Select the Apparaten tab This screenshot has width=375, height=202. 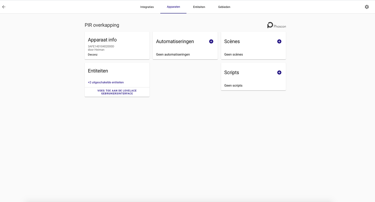173,7
